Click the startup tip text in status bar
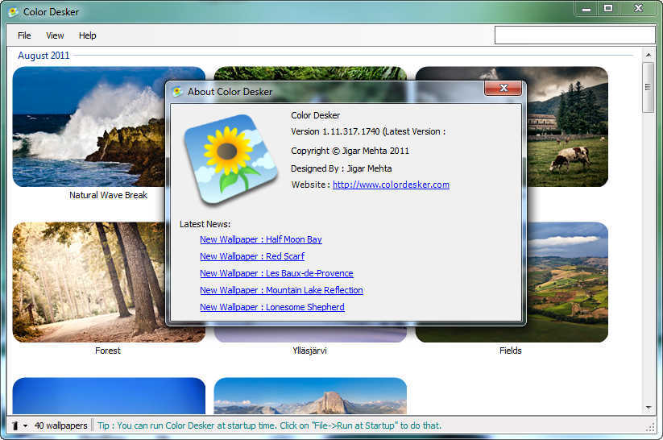663x440 pixels. 269,425
